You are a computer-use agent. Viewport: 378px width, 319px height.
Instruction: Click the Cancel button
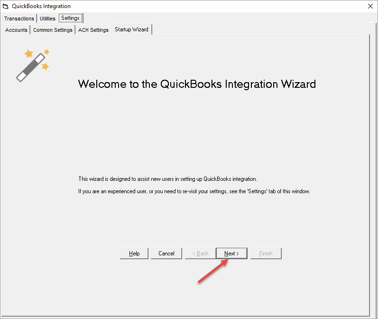(166, 253)
